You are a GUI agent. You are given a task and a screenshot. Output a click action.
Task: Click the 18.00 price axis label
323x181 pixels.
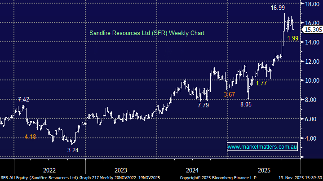click(x=311, y=4)
